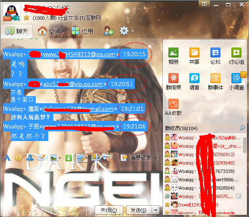Click the star icon beside group category
This screenshot has height=217, width=249.
[x=26, y=18]
